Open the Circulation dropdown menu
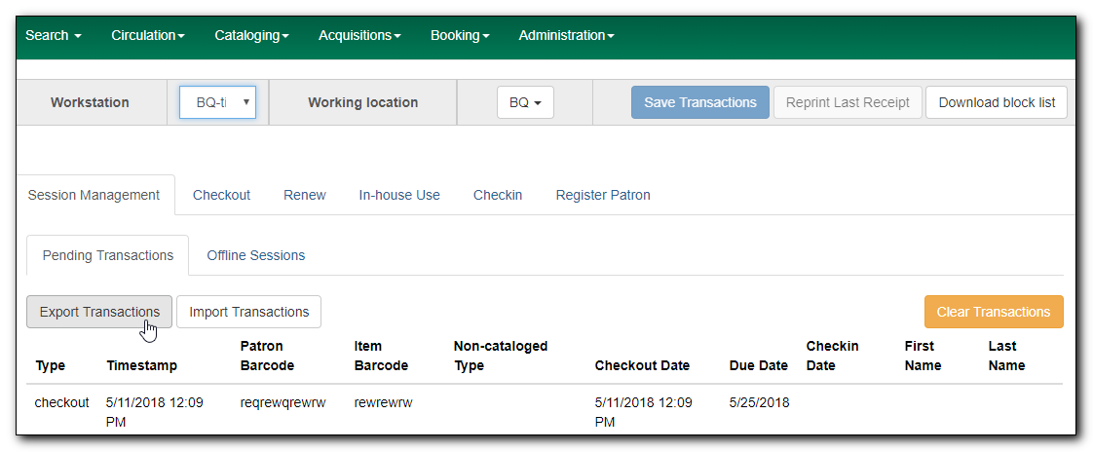This screenshot has height=452, width=1093. (x=147, y=35)
